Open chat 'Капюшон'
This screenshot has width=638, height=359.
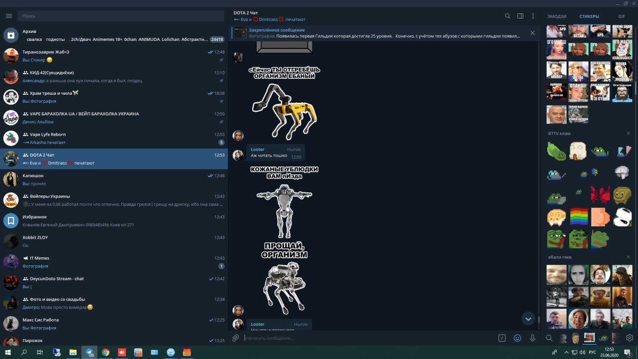coord(114,179)
